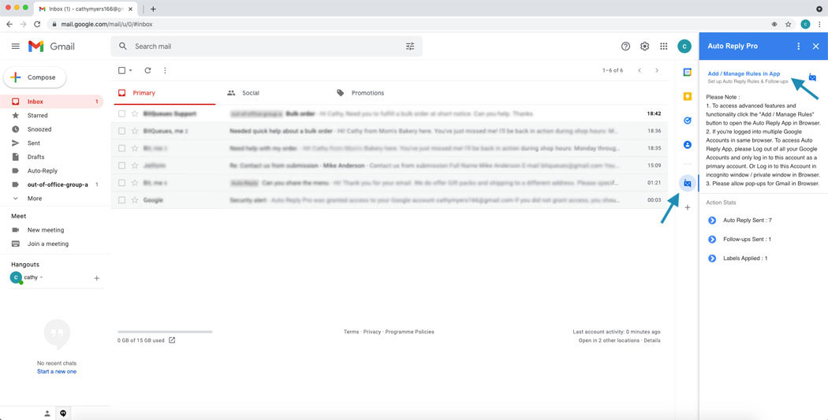Screen dimensions: 828x420
Task: Open the select dropdown arrow next to checkbox
Action: click(x=130, y=70)
